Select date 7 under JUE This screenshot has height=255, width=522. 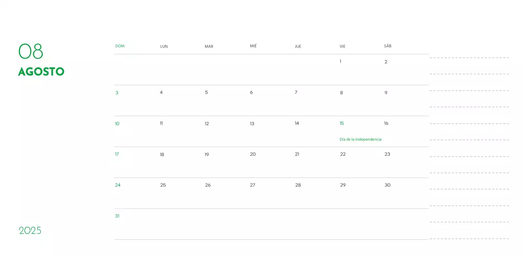click(x=296, y=92)
